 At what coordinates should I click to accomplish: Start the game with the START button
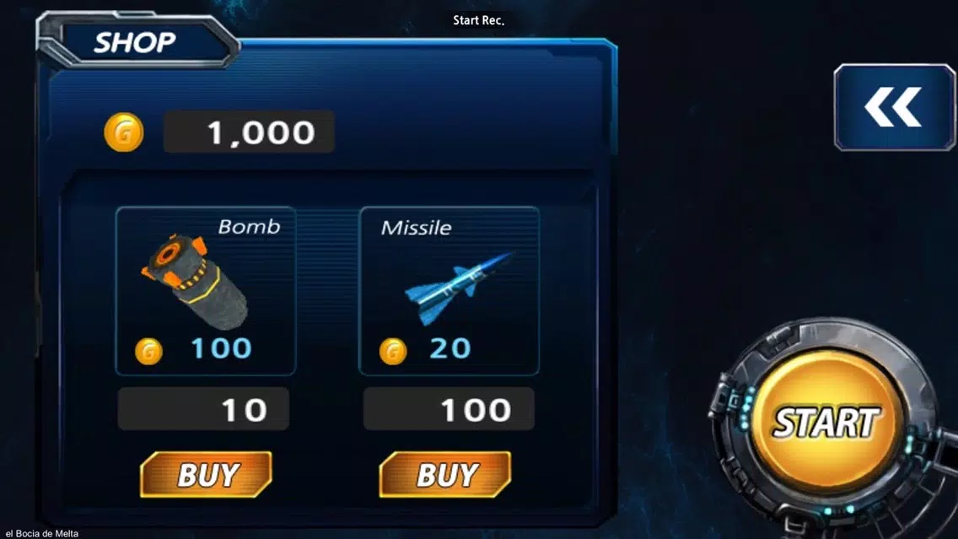[826, 422]
